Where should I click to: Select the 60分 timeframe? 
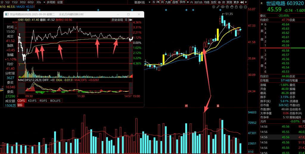point(31,2)
